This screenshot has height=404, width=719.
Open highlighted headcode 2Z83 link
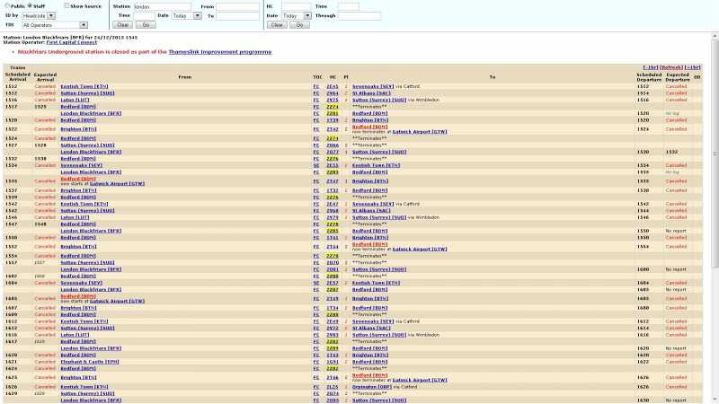coord(333,172)
